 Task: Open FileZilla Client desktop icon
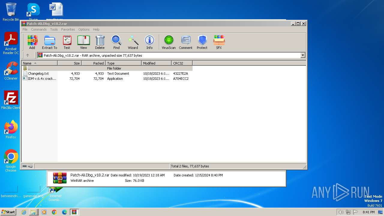pyautogui.click(x=11, y=100)
